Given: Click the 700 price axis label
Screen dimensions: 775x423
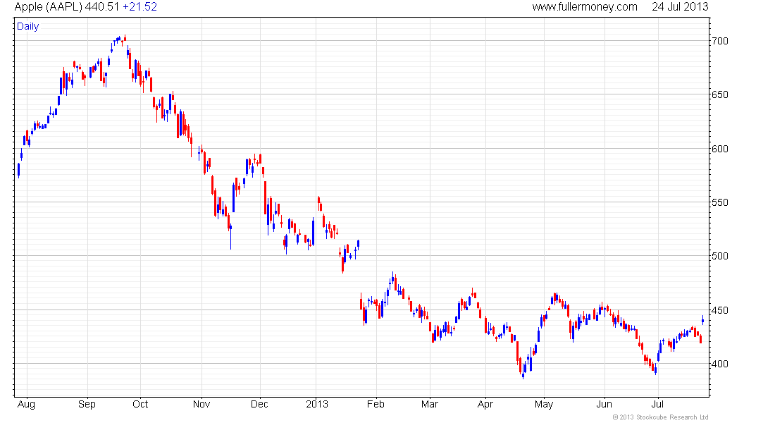Looking at the screenshot, I should click(x=719, y=41).
